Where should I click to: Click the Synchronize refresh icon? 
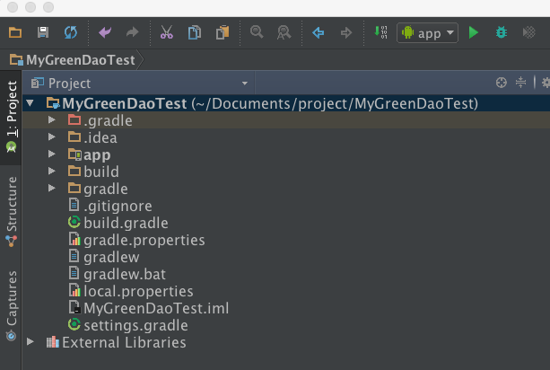pos(69,33)
